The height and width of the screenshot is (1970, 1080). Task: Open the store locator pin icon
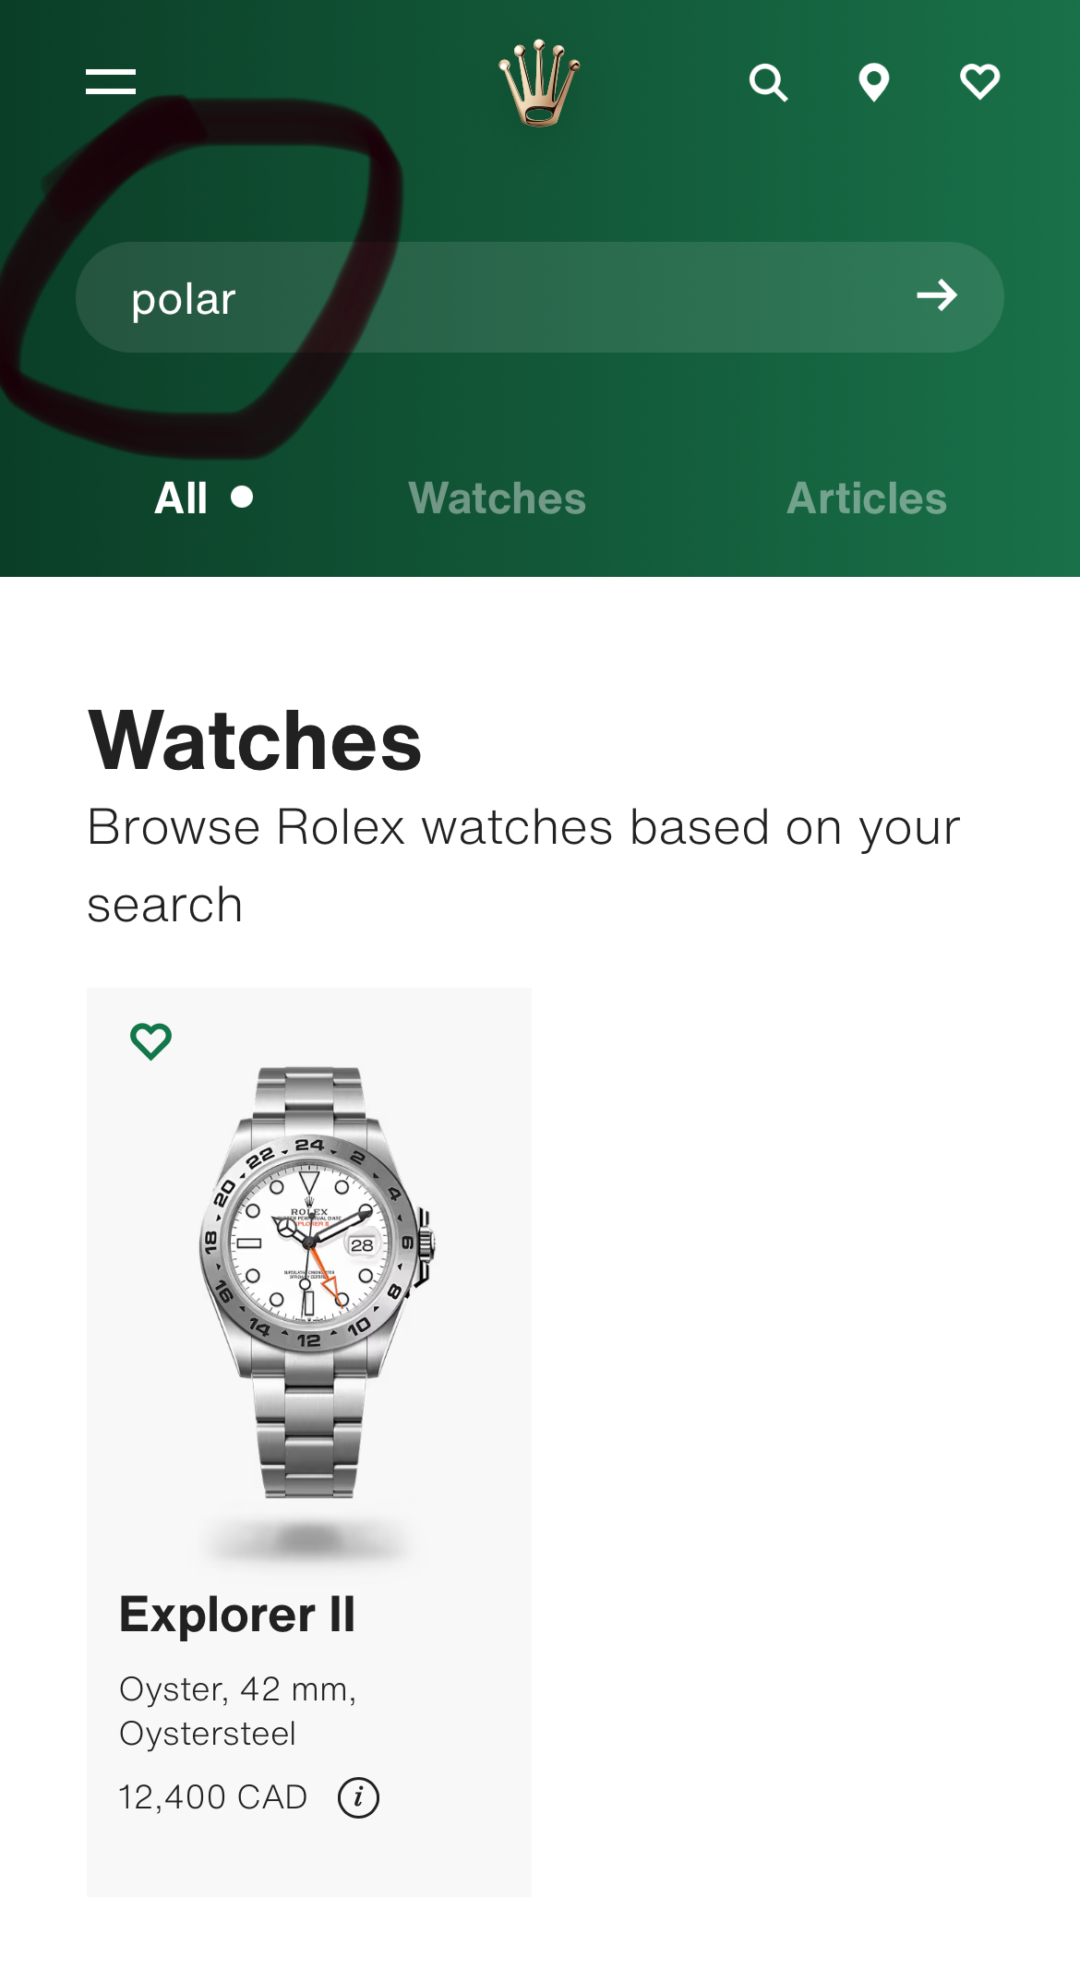tap(873, 82)
